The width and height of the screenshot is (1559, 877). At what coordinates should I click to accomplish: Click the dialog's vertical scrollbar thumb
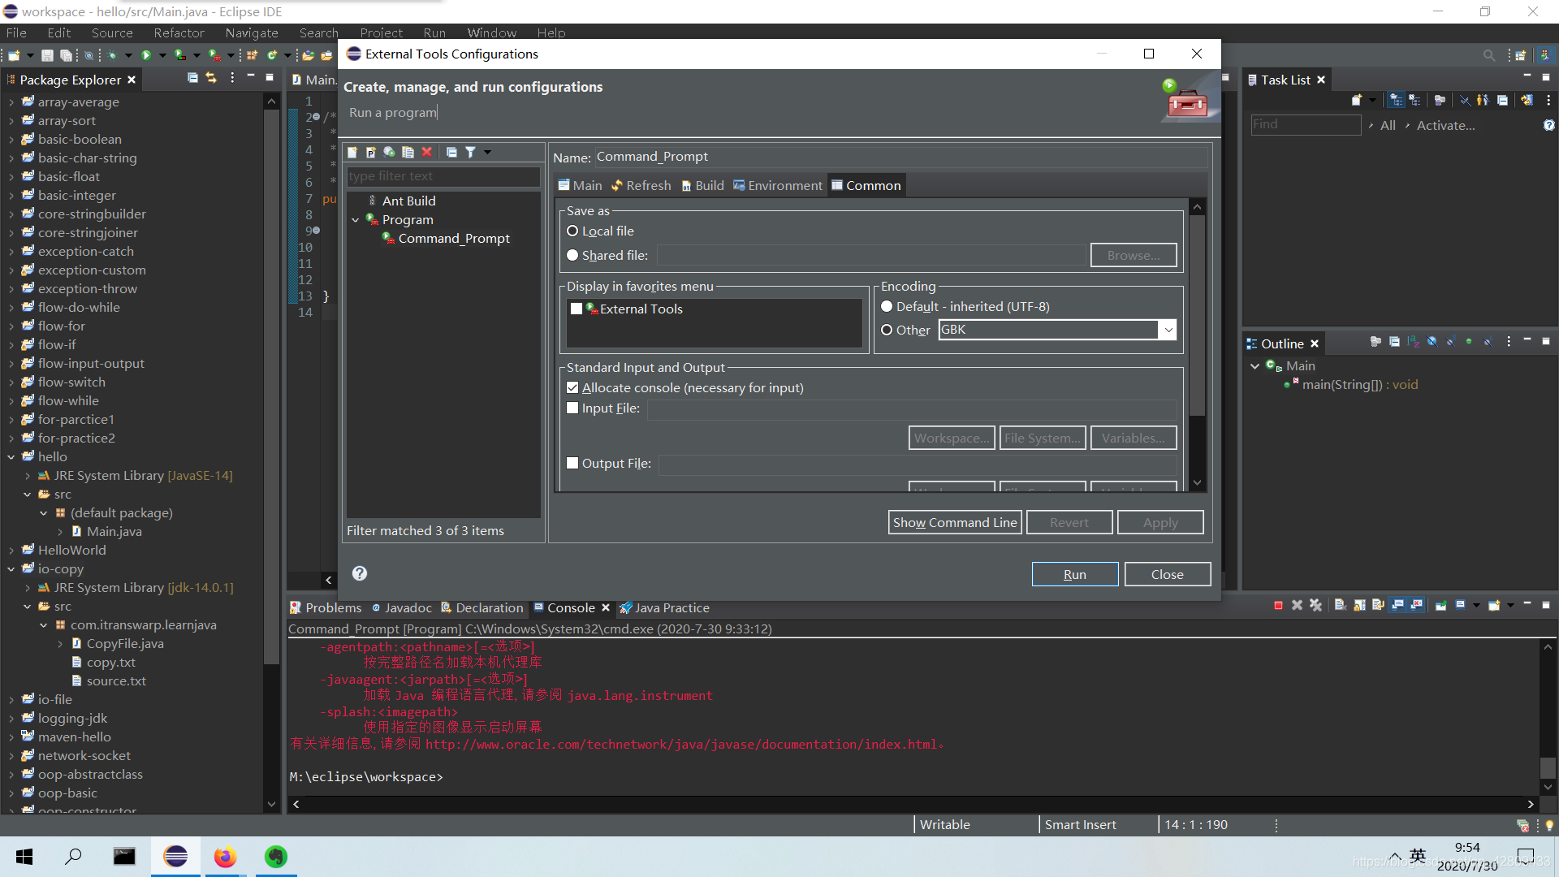click(1197, 317)
